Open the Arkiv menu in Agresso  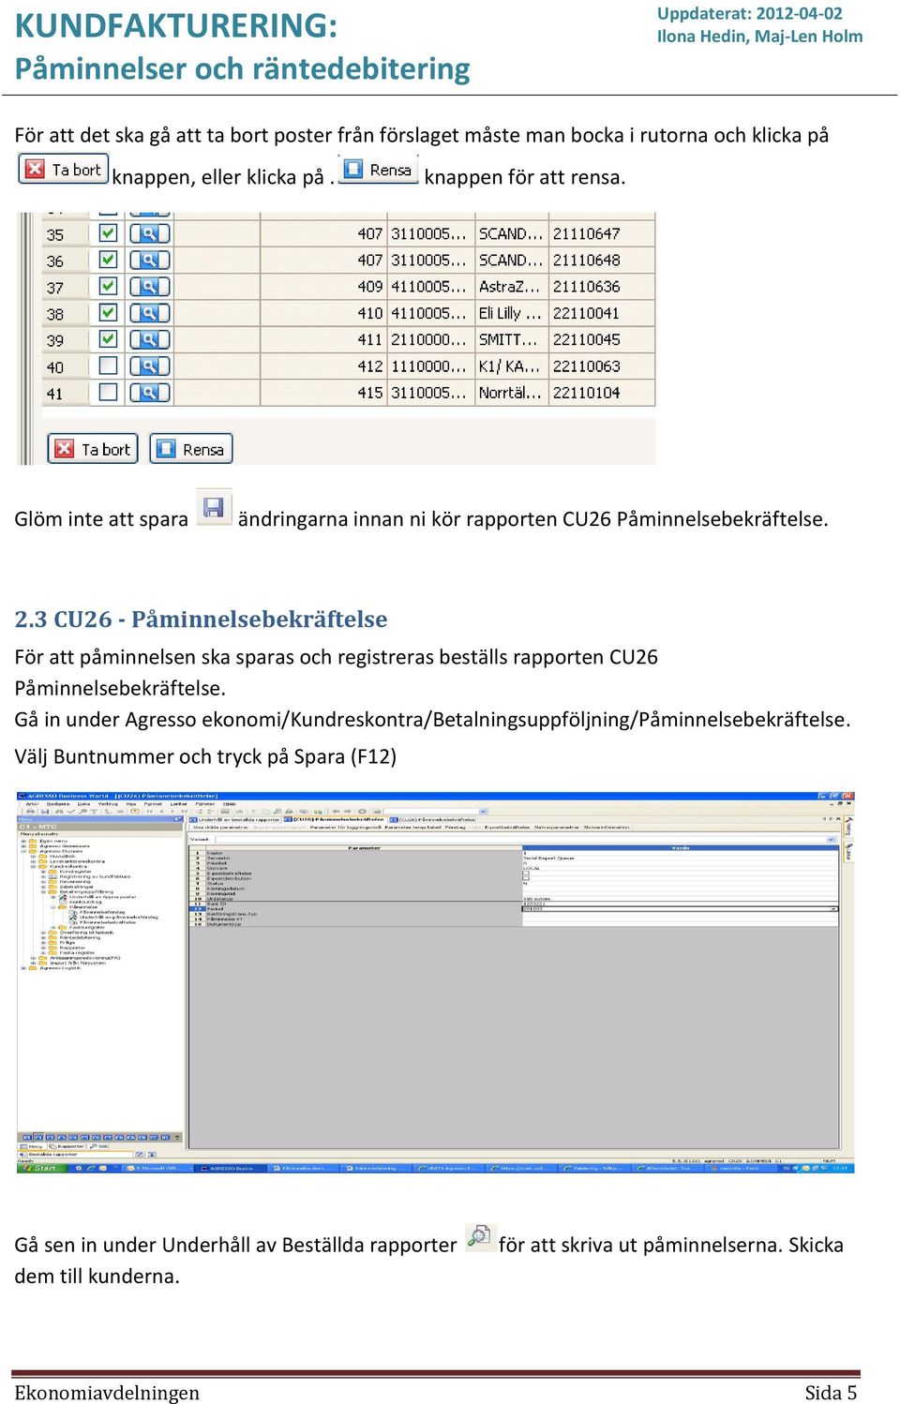coord(32,804)
